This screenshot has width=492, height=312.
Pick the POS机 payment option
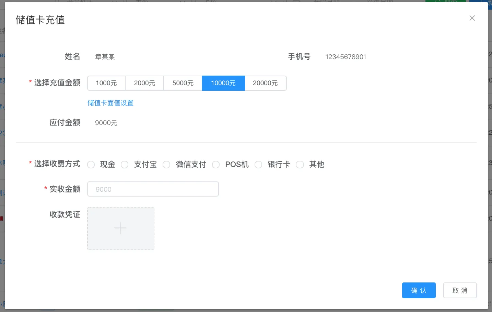point(216,165)
